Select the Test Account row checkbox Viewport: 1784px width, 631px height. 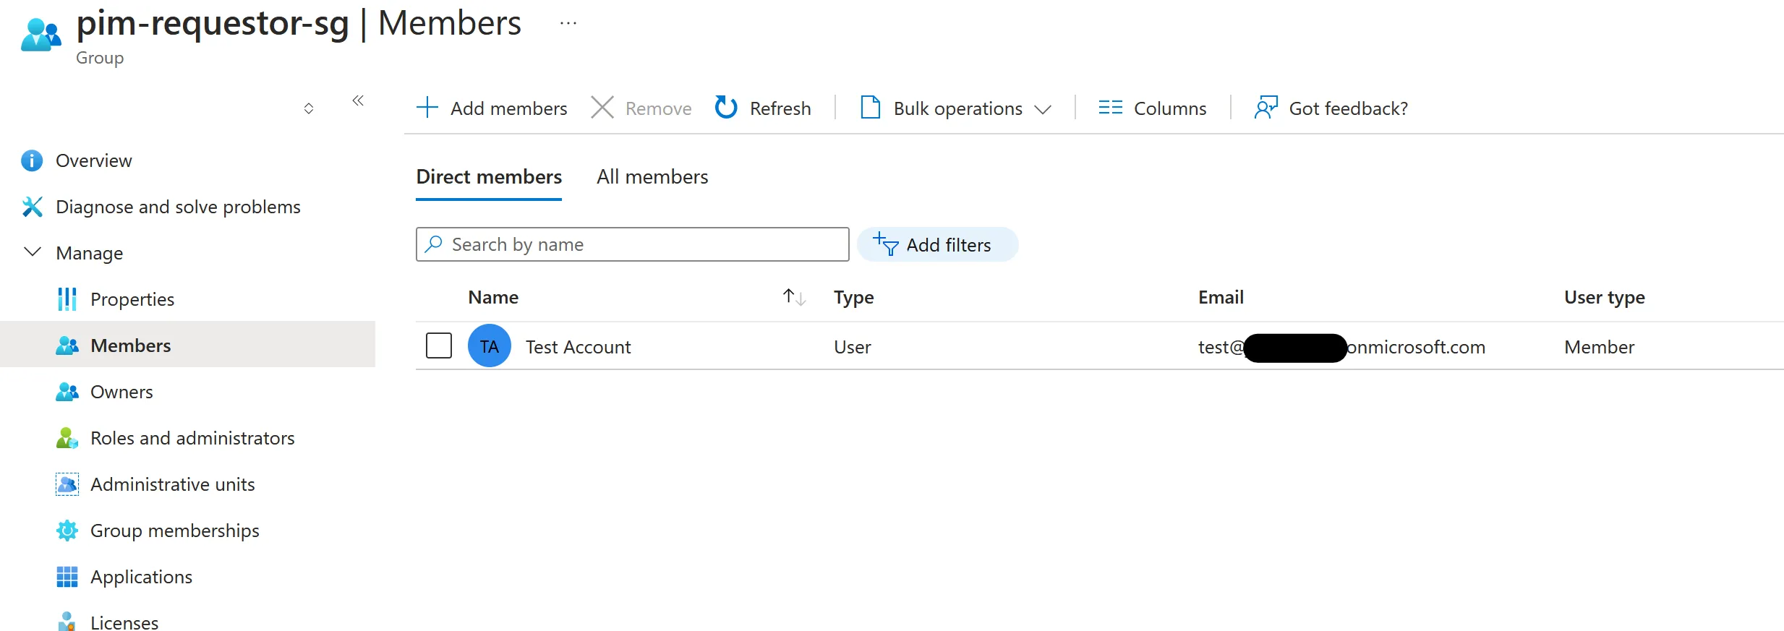pyautogui.click(x=439, y=346)
